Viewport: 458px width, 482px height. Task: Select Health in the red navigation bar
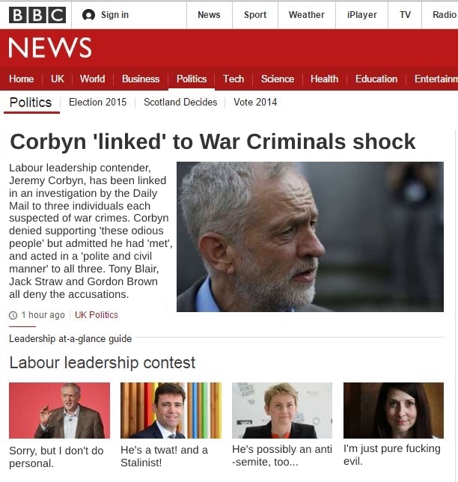pyautogui.click(x=324, y=79)
